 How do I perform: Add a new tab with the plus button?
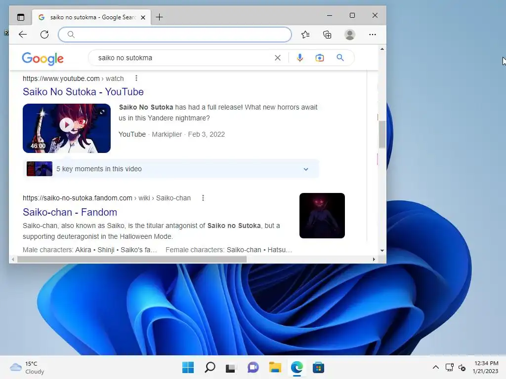159,17
